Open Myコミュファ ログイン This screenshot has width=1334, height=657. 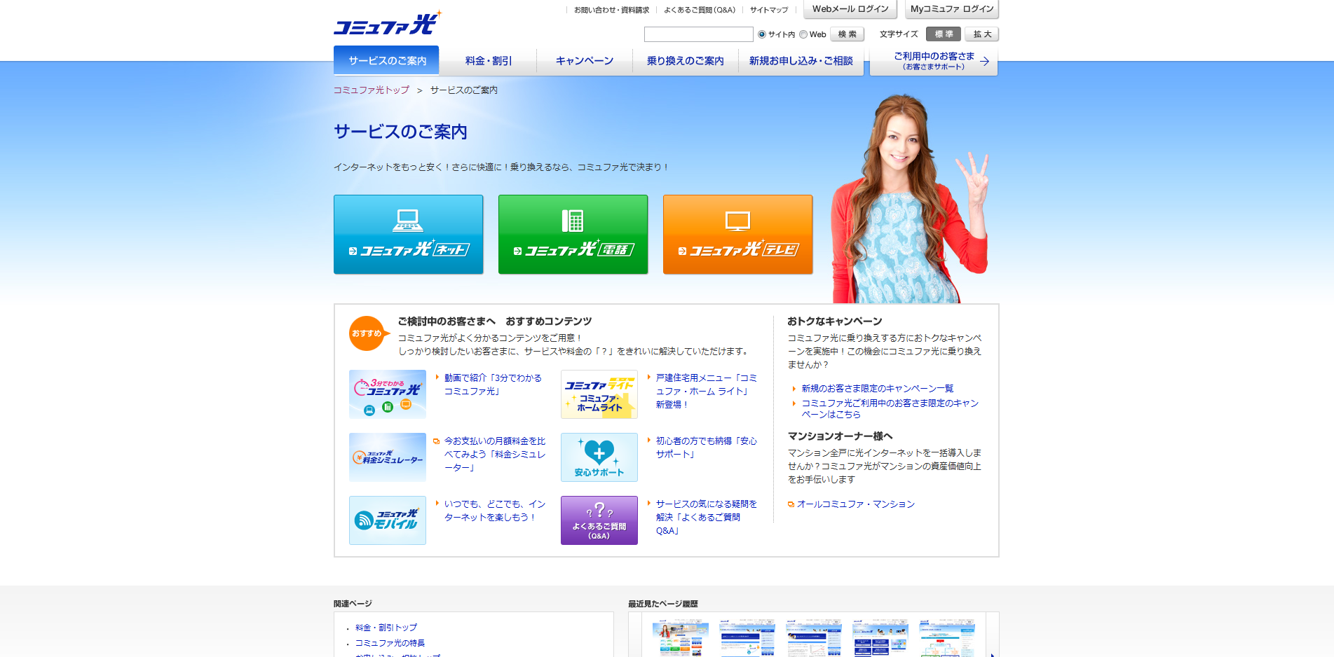952,9
